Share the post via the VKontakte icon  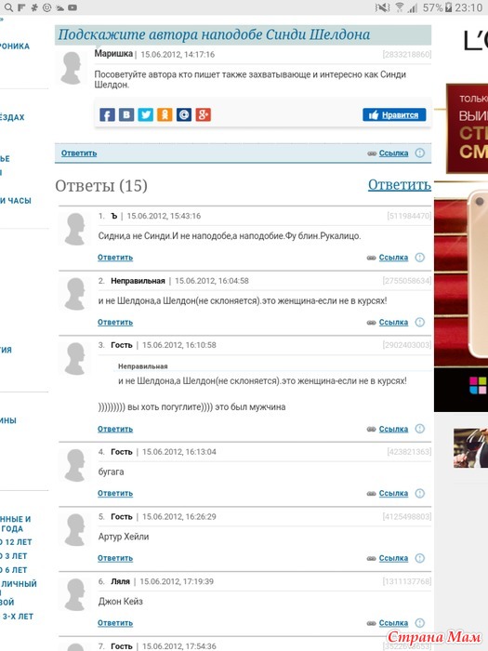[126, 114]
